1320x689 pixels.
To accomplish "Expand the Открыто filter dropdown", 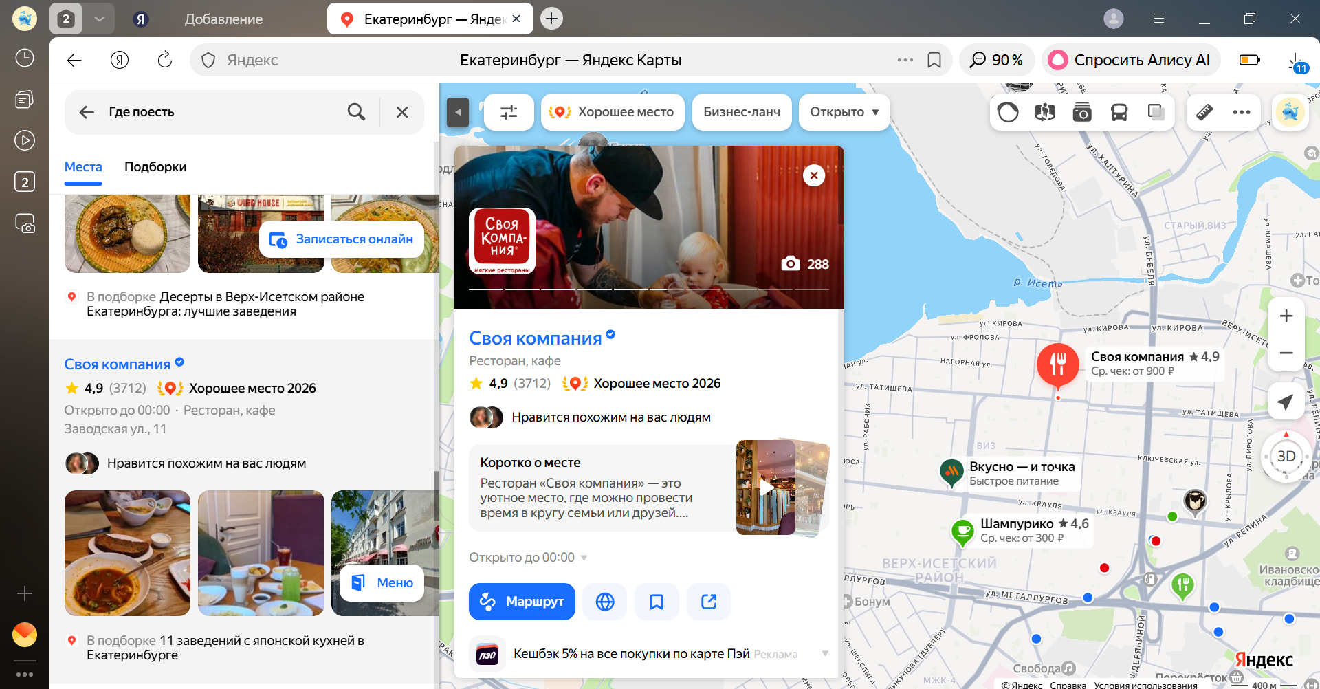I will [844, 112].
